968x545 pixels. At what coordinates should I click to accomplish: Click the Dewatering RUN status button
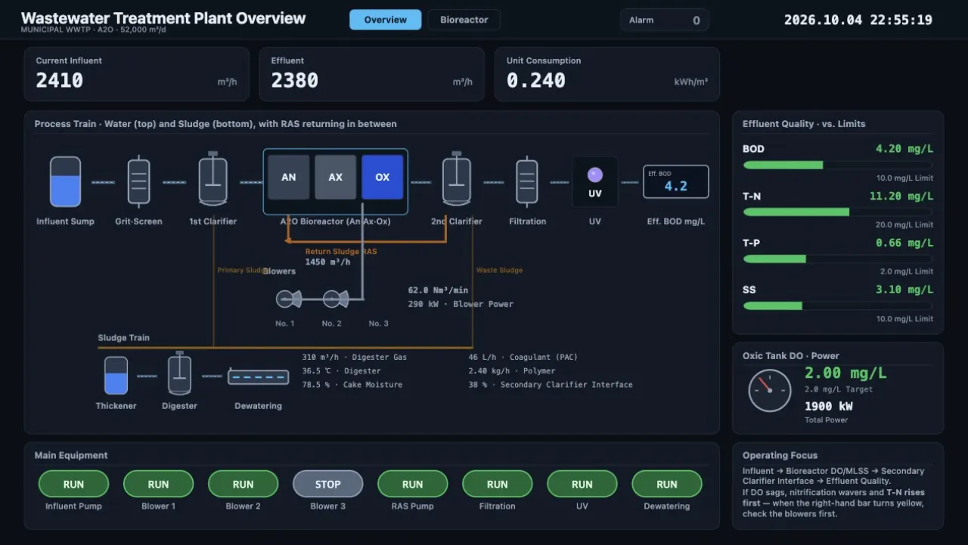(x=666, y=484)
